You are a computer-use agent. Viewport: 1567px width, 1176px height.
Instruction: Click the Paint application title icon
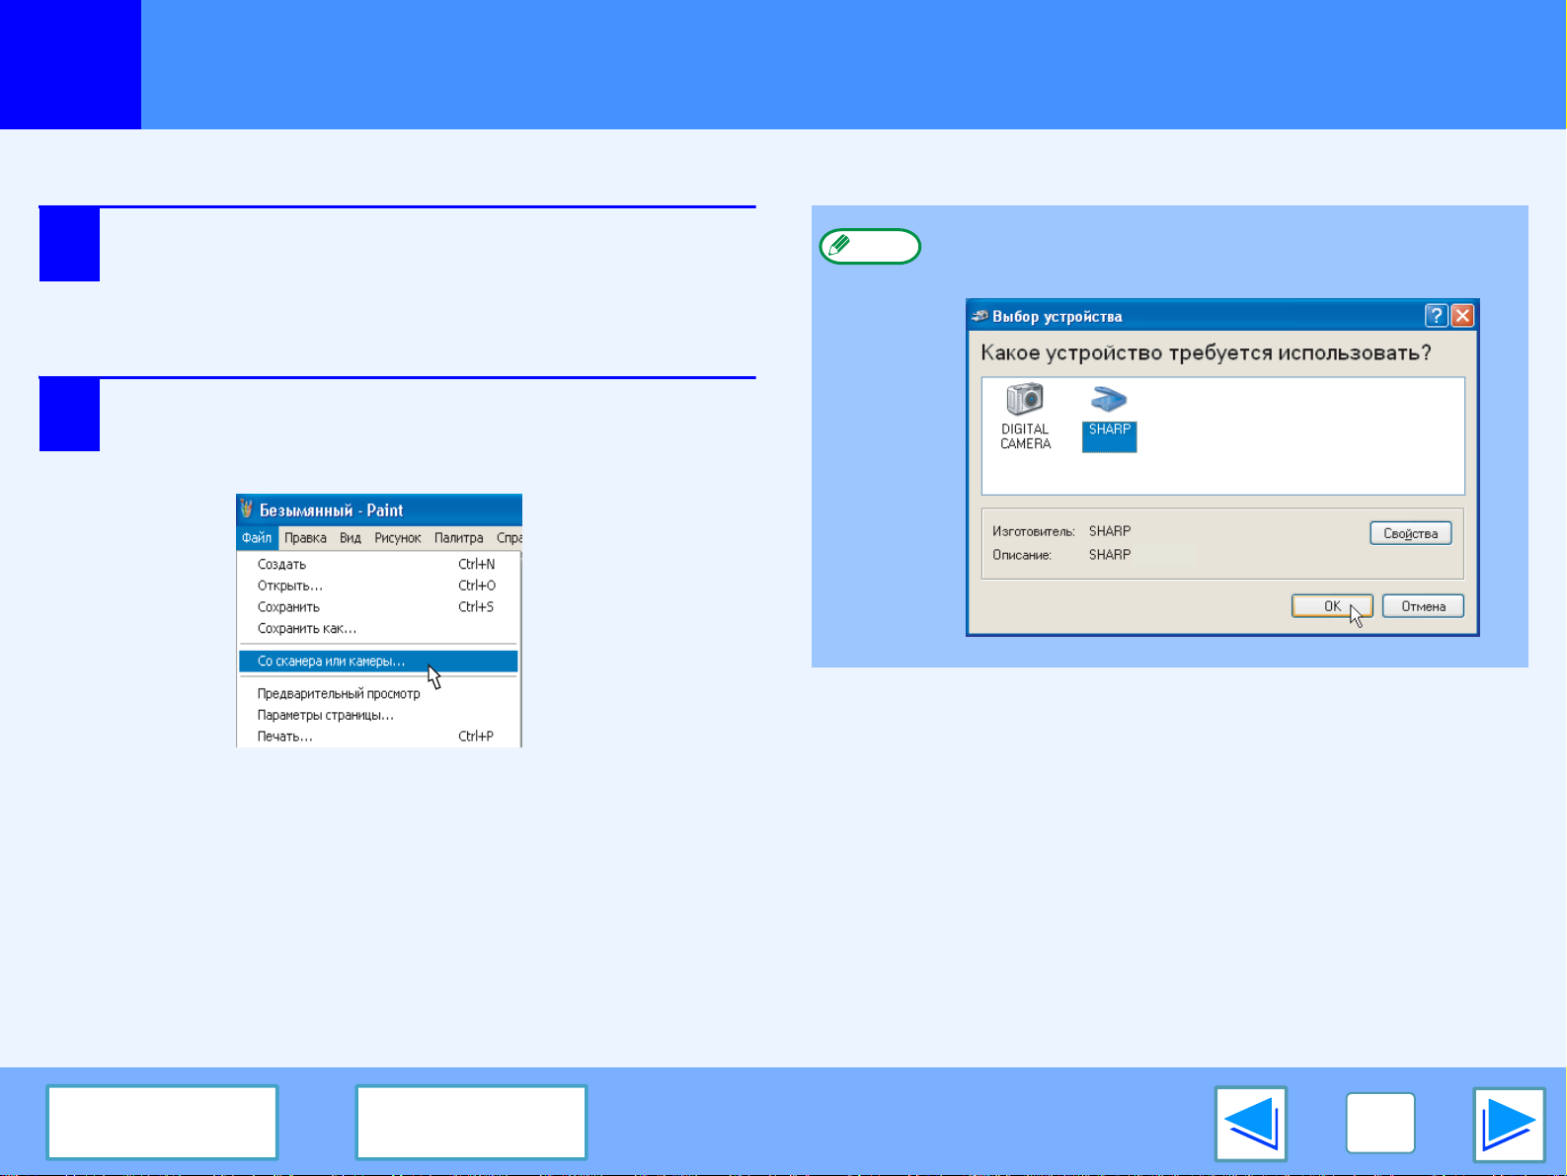tap(247, 510)
